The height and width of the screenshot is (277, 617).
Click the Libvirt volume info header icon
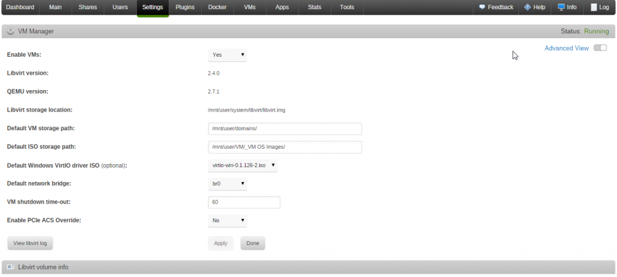point(10,267)
